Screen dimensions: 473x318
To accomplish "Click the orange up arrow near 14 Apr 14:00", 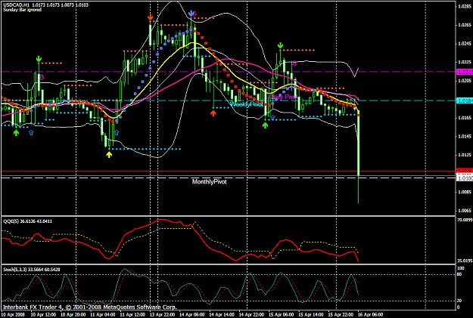I will [x=213, y=113].
